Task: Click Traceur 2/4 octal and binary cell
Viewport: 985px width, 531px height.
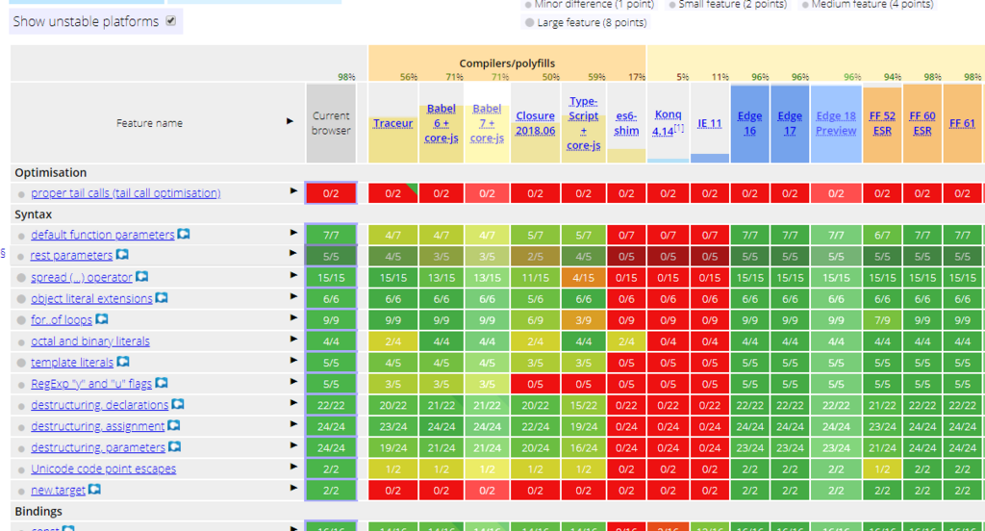Action: 392,341
